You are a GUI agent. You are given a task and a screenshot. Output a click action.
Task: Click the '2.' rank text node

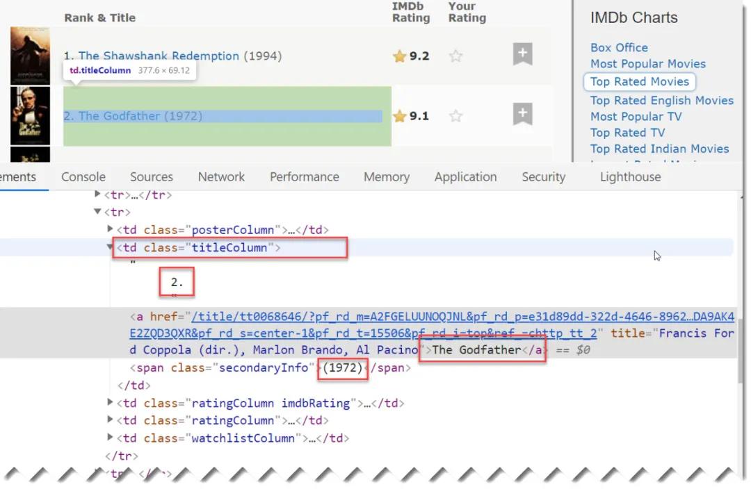click(x=177, y=282)
